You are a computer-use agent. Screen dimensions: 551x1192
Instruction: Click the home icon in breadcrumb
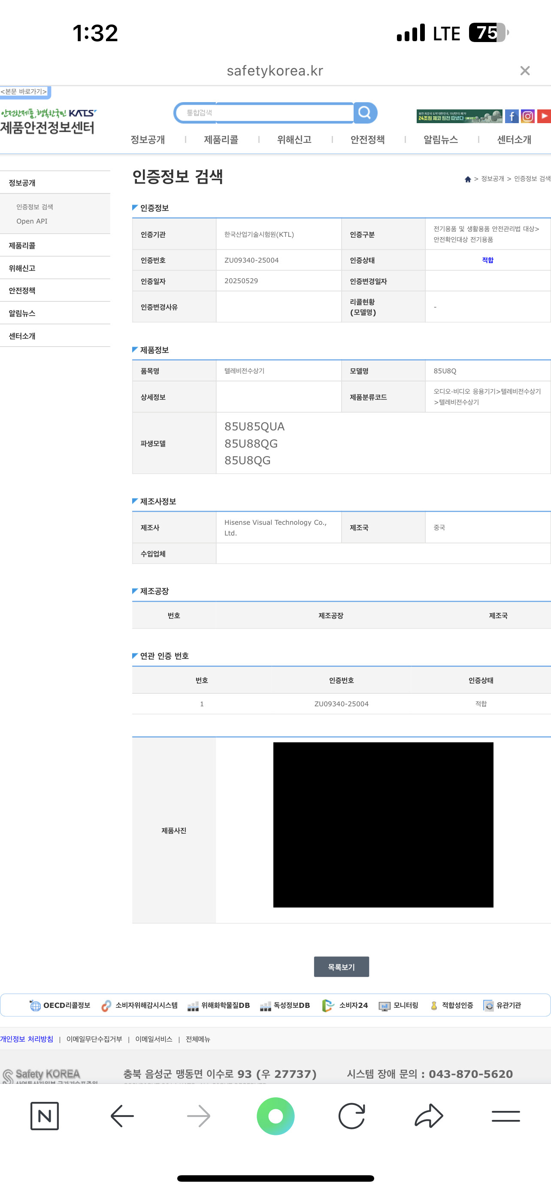tap(468, 179)
